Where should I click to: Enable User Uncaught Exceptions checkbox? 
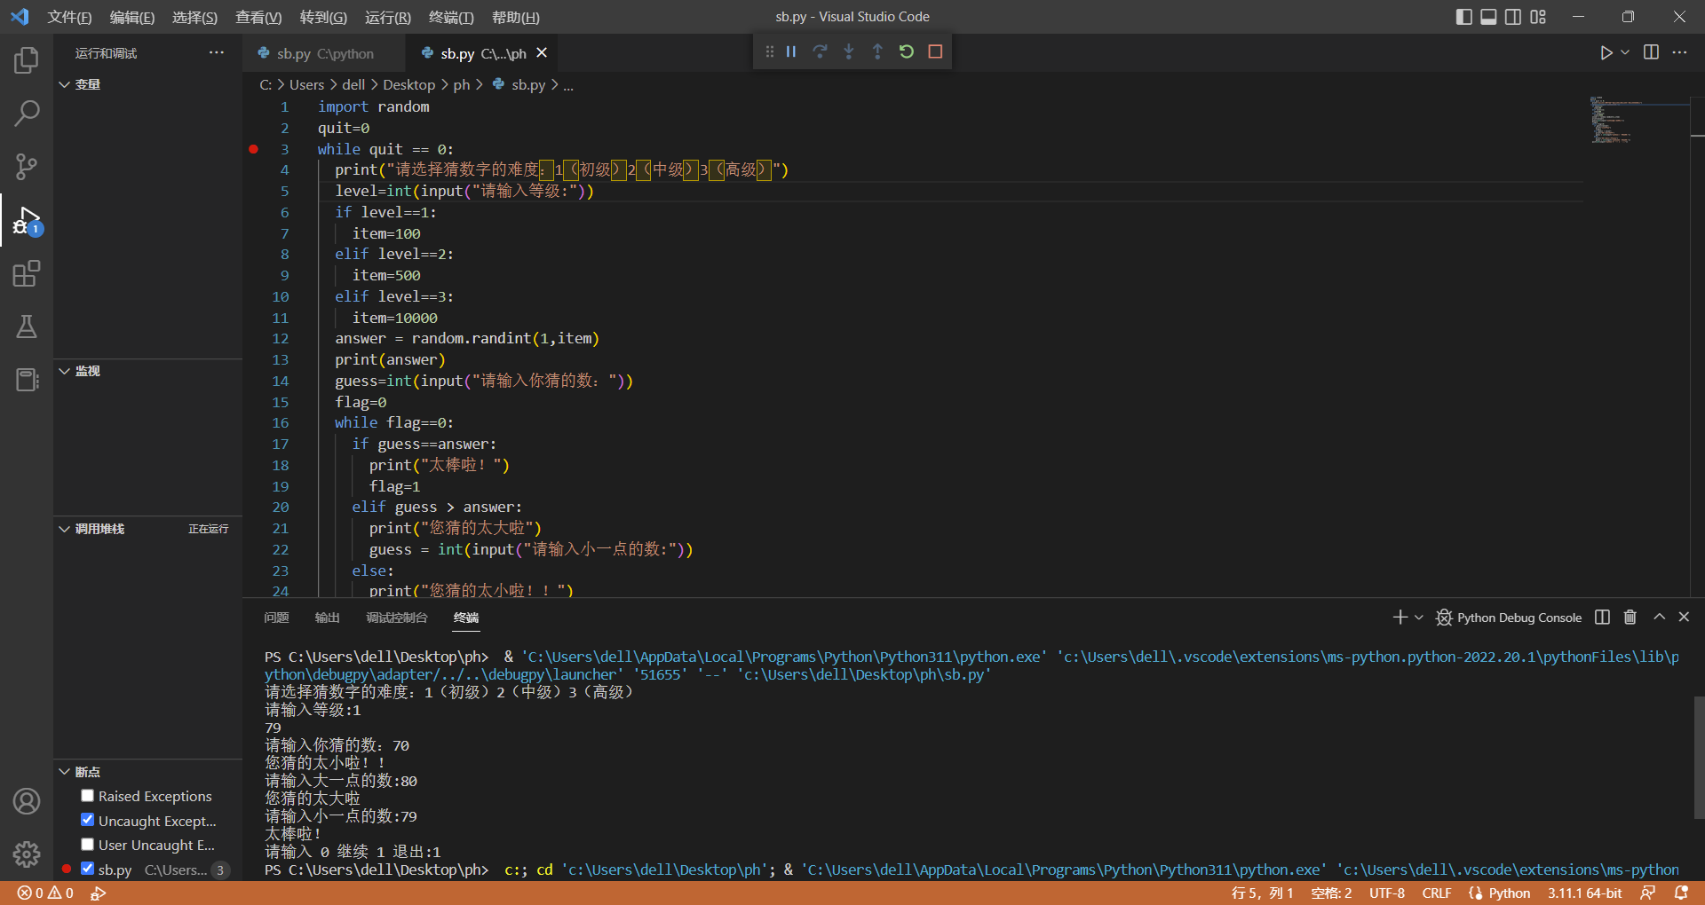tap(87, 845)
